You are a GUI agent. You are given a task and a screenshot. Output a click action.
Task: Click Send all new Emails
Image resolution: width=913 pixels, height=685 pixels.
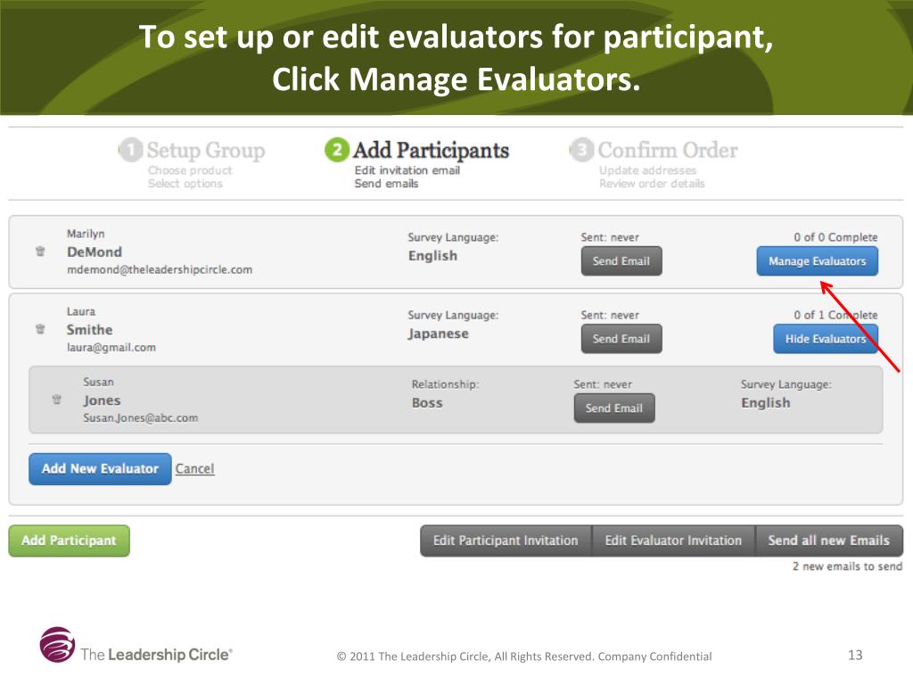[828, 541]
